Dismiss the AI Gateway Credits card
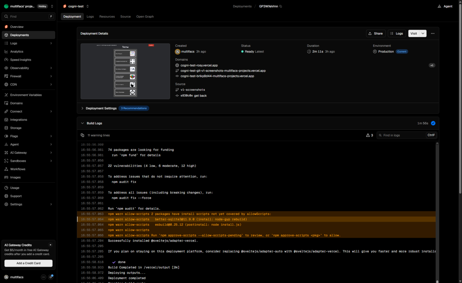This screenshot has height=283, width=462. 51,245
